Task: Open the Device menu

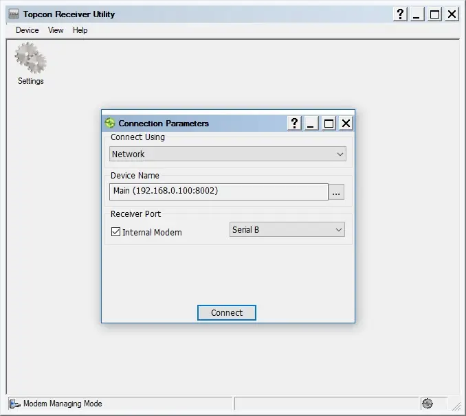Action: point(27,30)
